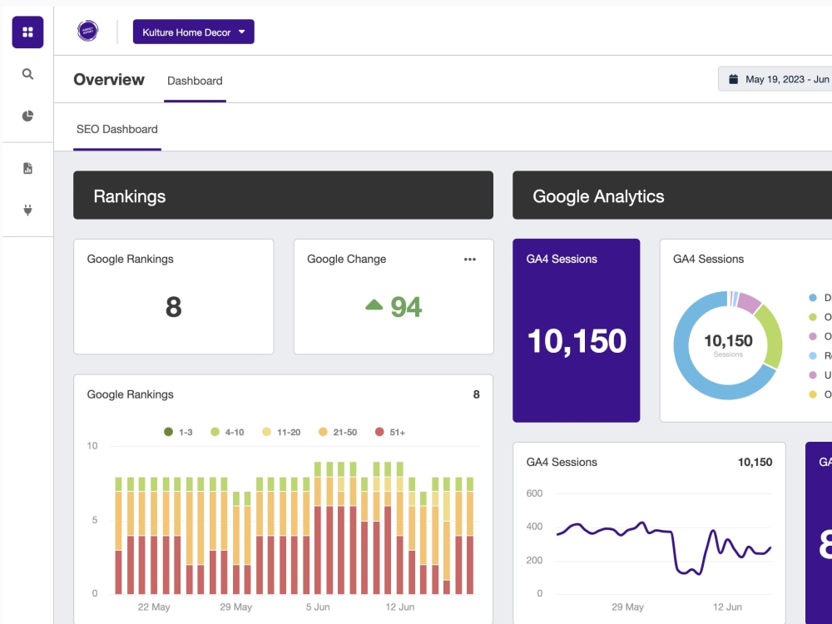Viewport: 832px width, 624px height.
Task: Toggle the 51+ legend series
Action: coord(390,432)
